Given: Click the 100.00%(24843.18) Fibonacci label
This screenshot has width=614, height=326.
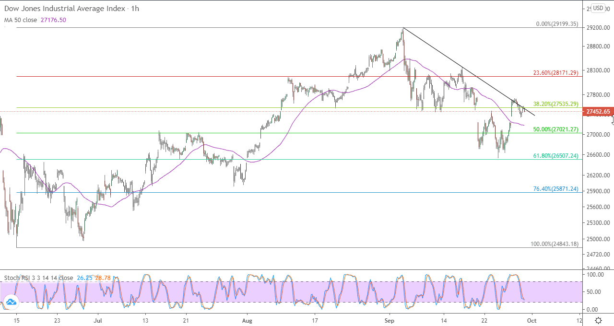Looking at the screenshot, I should tap(555, 244).
